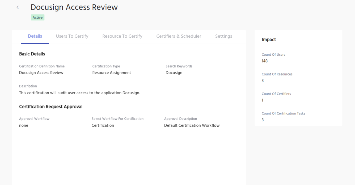Click the Count Of Users value 148
This screenshot has width=355, height=185.
[265, 61]
